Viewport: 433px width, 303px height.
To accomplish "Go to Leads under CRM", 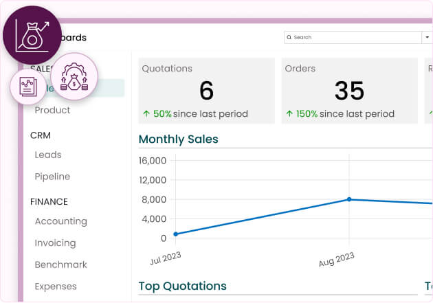I will coord(48,155).
